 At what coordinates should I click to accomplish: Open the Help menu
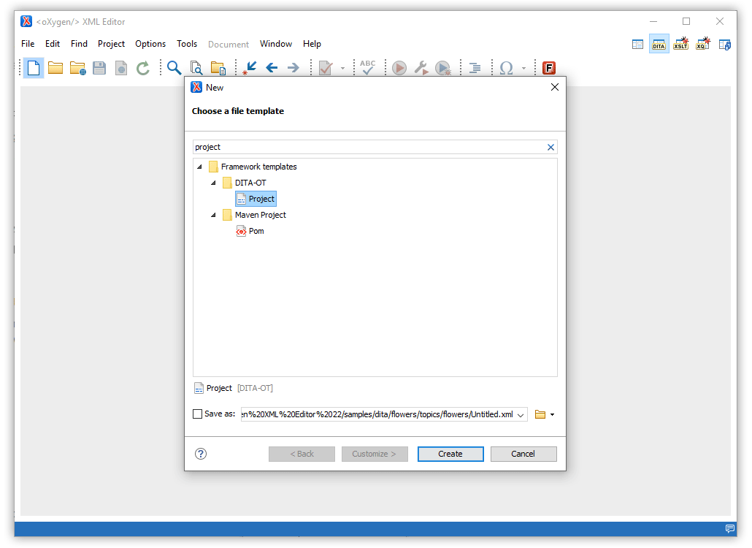pyautogui.click(x=312, y=44)
